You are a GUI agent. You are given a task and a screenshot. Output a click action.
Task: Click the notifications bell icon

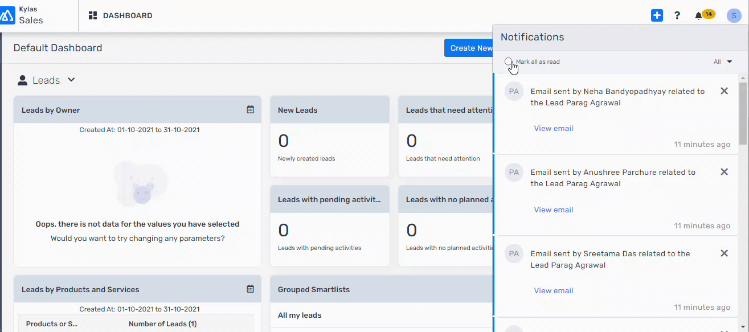[x=698, y=16]
